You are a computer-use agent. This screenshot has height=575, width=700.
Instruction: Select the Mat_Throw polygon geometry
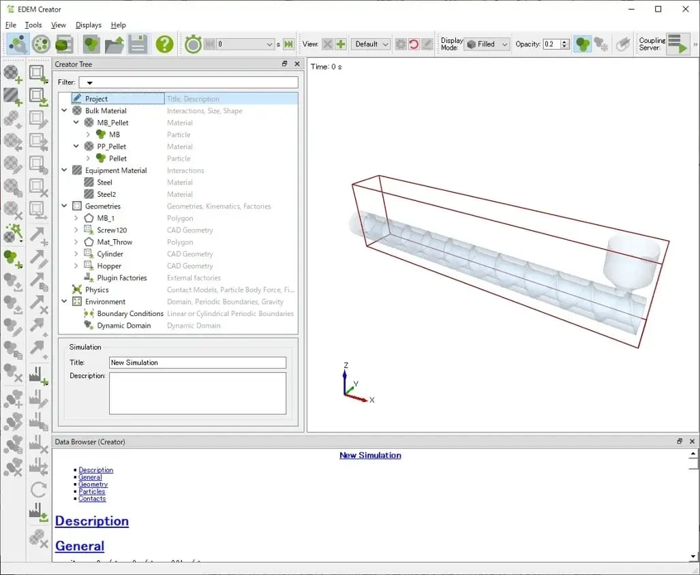pos(115,242)
